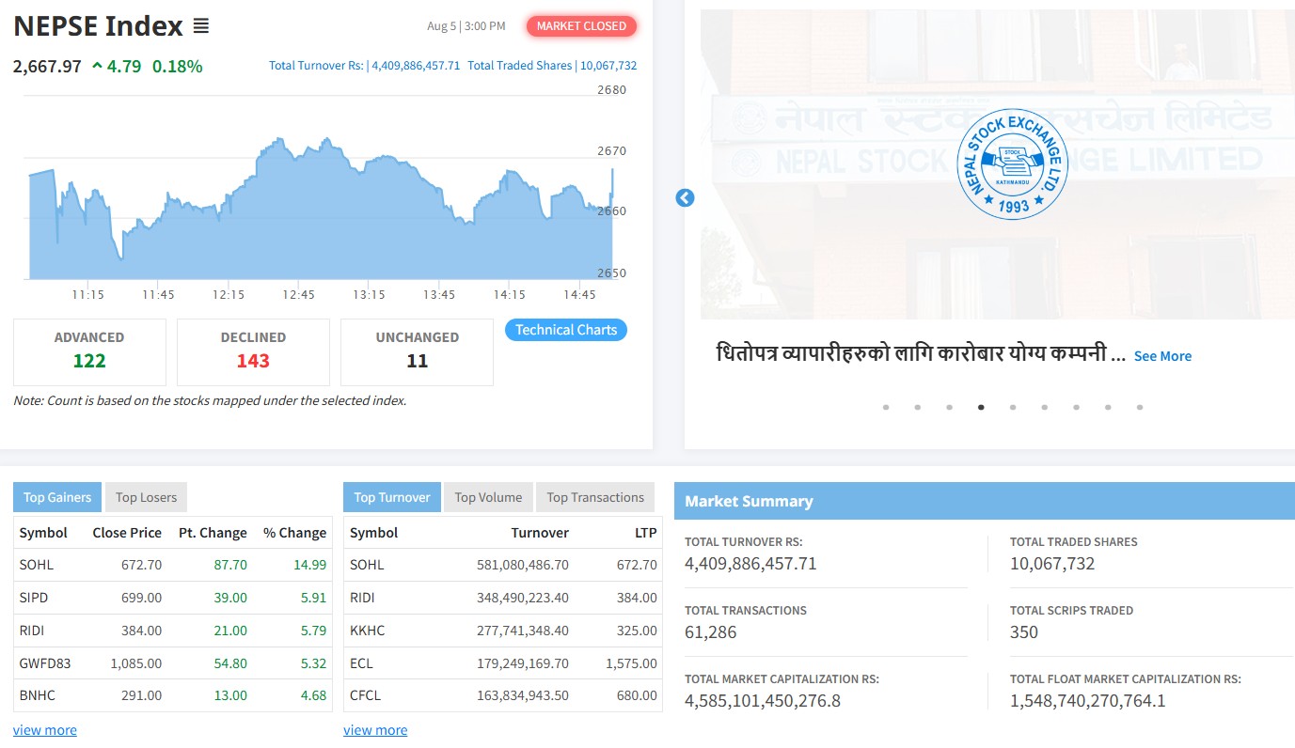Follow the See More news link
This screenshot has width=1295, height=748.
1162,356
